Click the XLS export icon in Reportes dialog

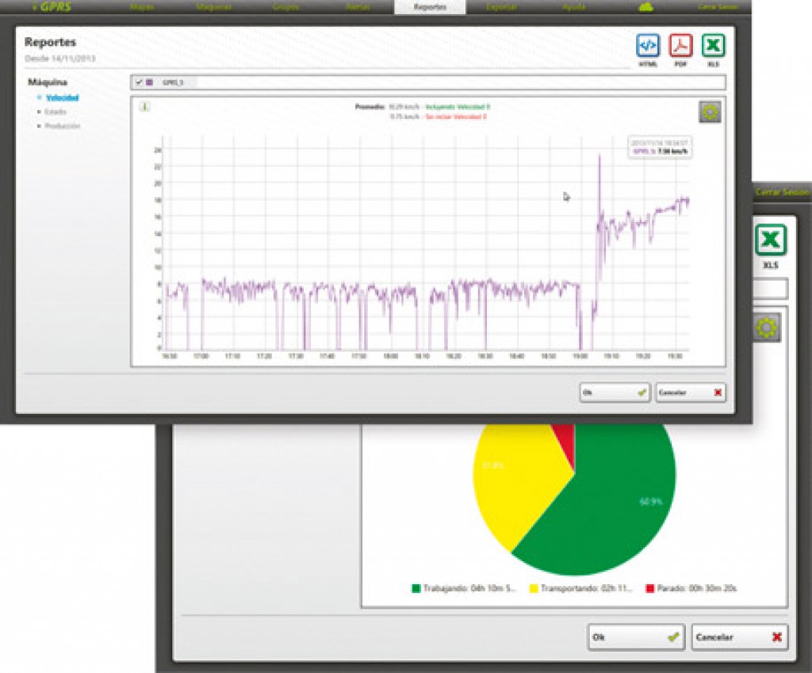713,47
